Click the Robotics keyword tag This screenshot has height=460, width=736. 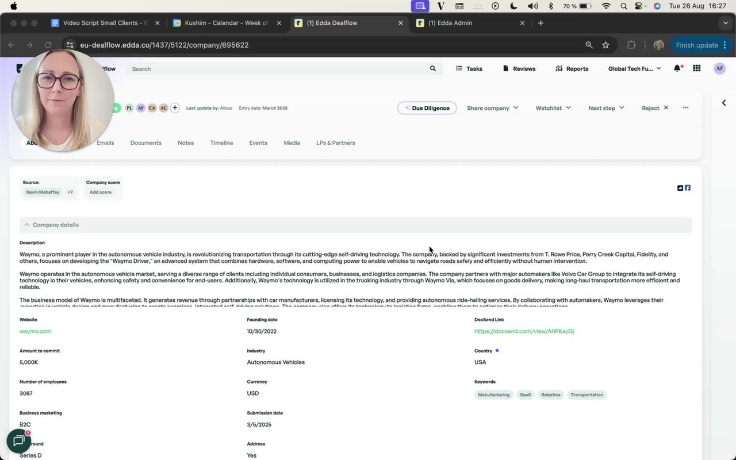pos(551,395)
